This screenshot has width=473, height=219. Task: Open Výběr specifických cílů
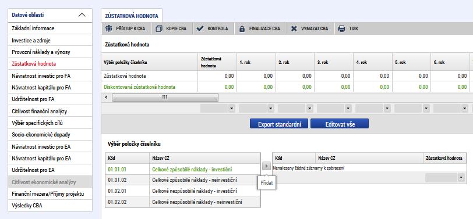tap(50, 123)
